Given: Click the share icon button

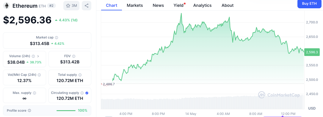Looking at the screenshot, I should tap(87, 6).
